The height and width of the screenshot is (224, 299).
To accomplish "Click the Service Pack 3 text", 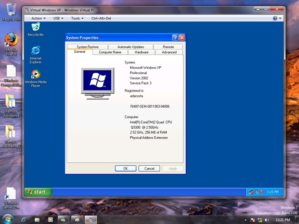I will pos(141,83).
